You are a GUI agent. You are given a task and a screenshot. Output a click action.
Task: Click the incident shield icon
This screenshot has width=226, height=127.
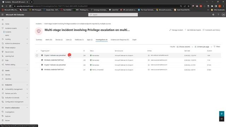pyautogui.click(x=38, y=31)
